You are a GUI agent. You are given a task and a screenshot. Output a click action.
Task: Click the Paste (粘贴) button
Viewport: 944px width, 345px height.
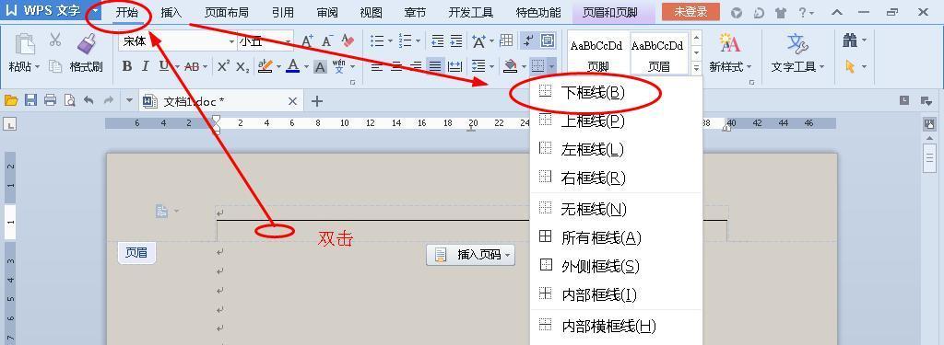[24, 52]
